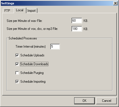Viewport: 119px width, 107px height.
Task: Disable the Schedule Uploads checkbox
Action: [17, 55]
